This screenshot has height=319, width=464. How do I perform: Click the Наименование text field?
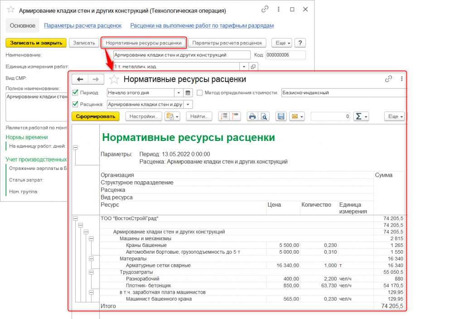[181, 55]
